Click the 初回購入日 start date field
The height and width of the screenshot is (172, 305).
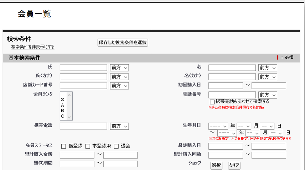[226, 86]
